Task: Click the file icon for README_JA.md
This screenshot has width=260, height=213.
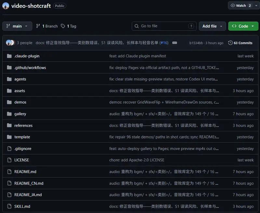Action: tap(9, 195)
